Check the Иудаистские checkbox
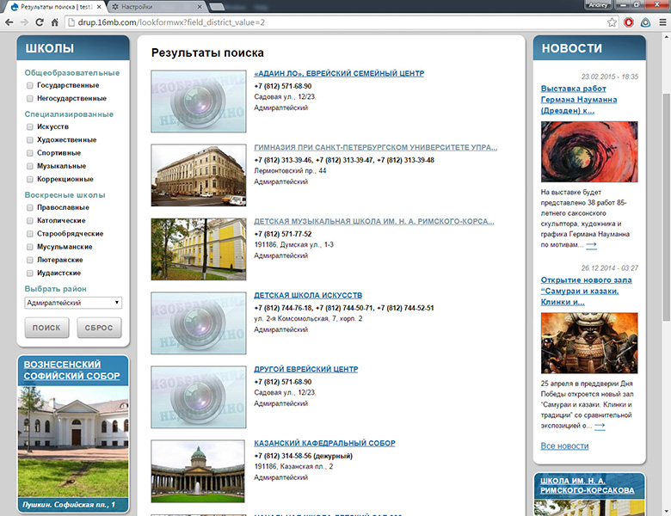This screenshot has width=671, height=516. click(29, 273)
